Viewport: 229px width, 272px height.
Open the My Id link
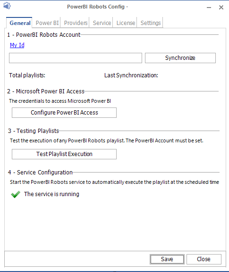pos(17,45)
